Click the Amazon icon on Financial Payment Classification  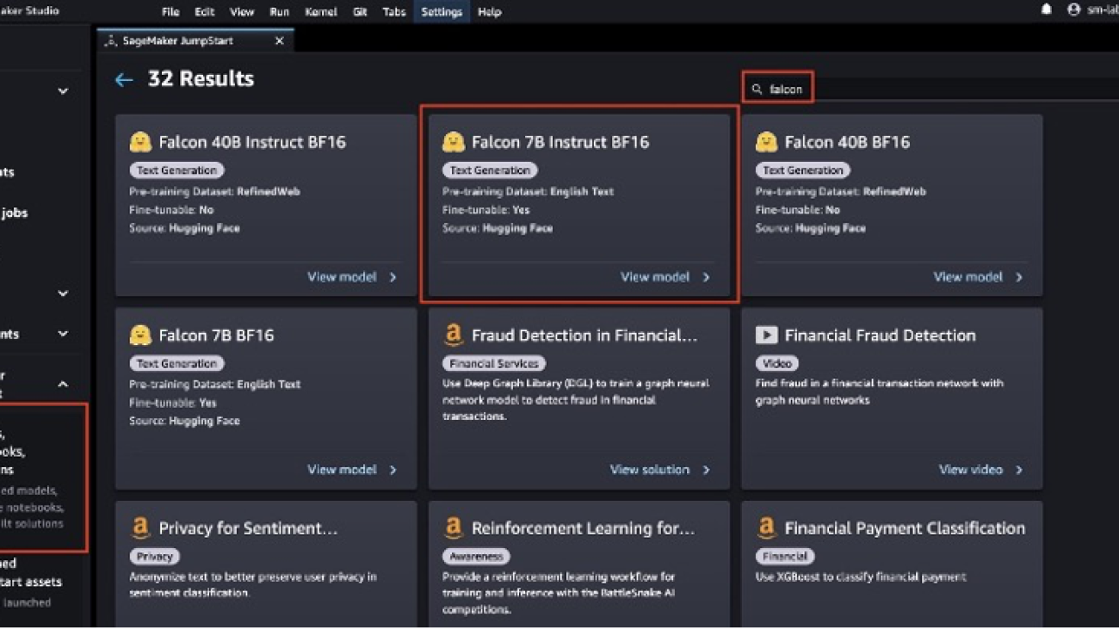tap(766, 527)
